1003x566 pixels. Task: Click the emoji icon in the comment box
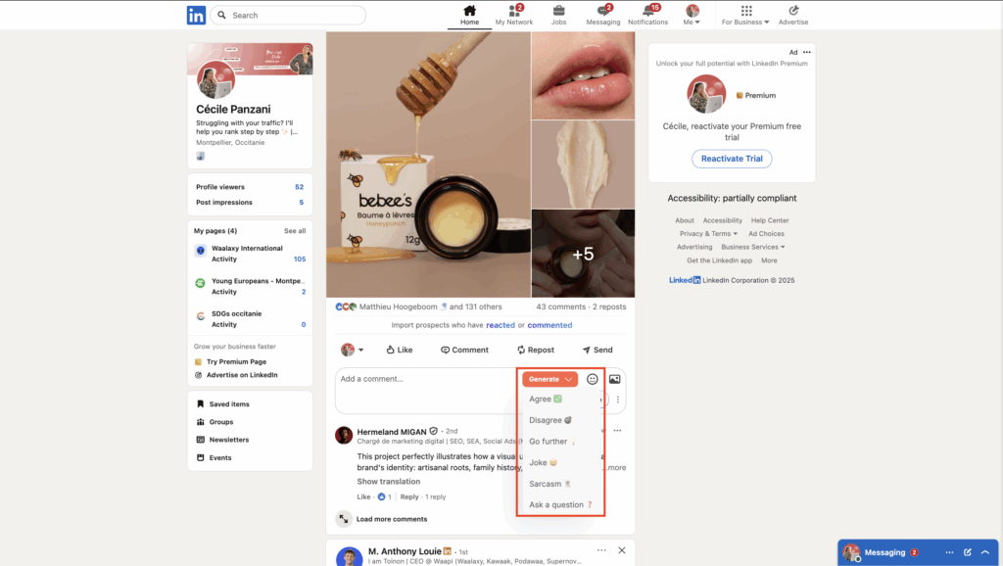coord(591,379)
